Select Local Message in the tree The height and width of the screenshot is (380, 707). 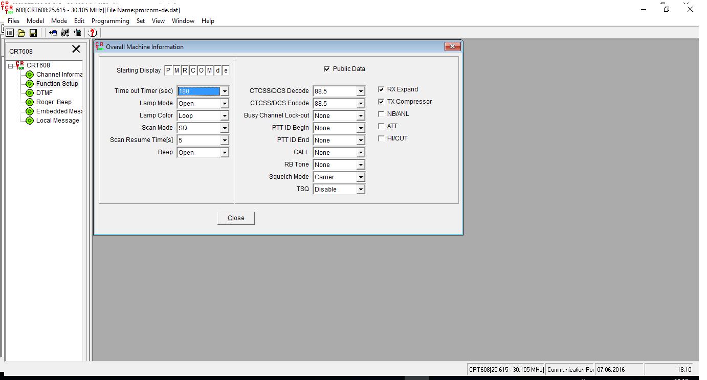58,121
